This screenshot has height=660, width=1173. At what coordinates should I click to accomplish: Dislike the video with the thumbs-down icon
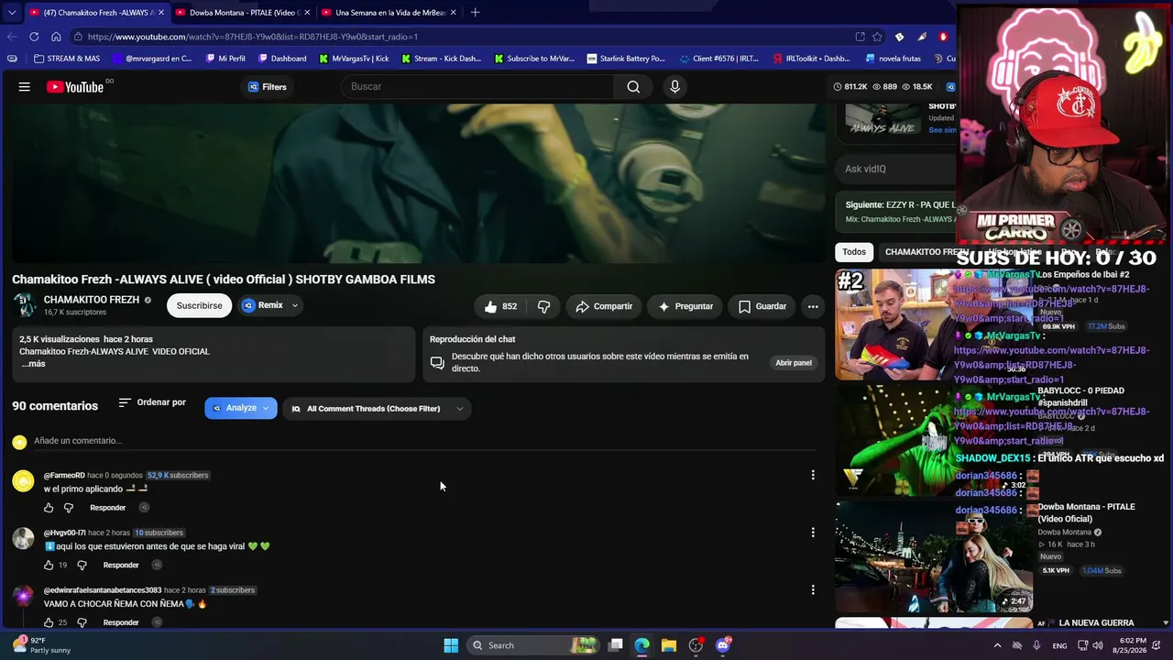click(x=543, y=306)
